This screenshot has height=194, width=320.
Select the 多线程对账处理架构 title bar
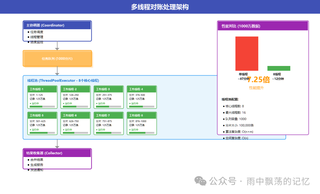tap(160, 7)
